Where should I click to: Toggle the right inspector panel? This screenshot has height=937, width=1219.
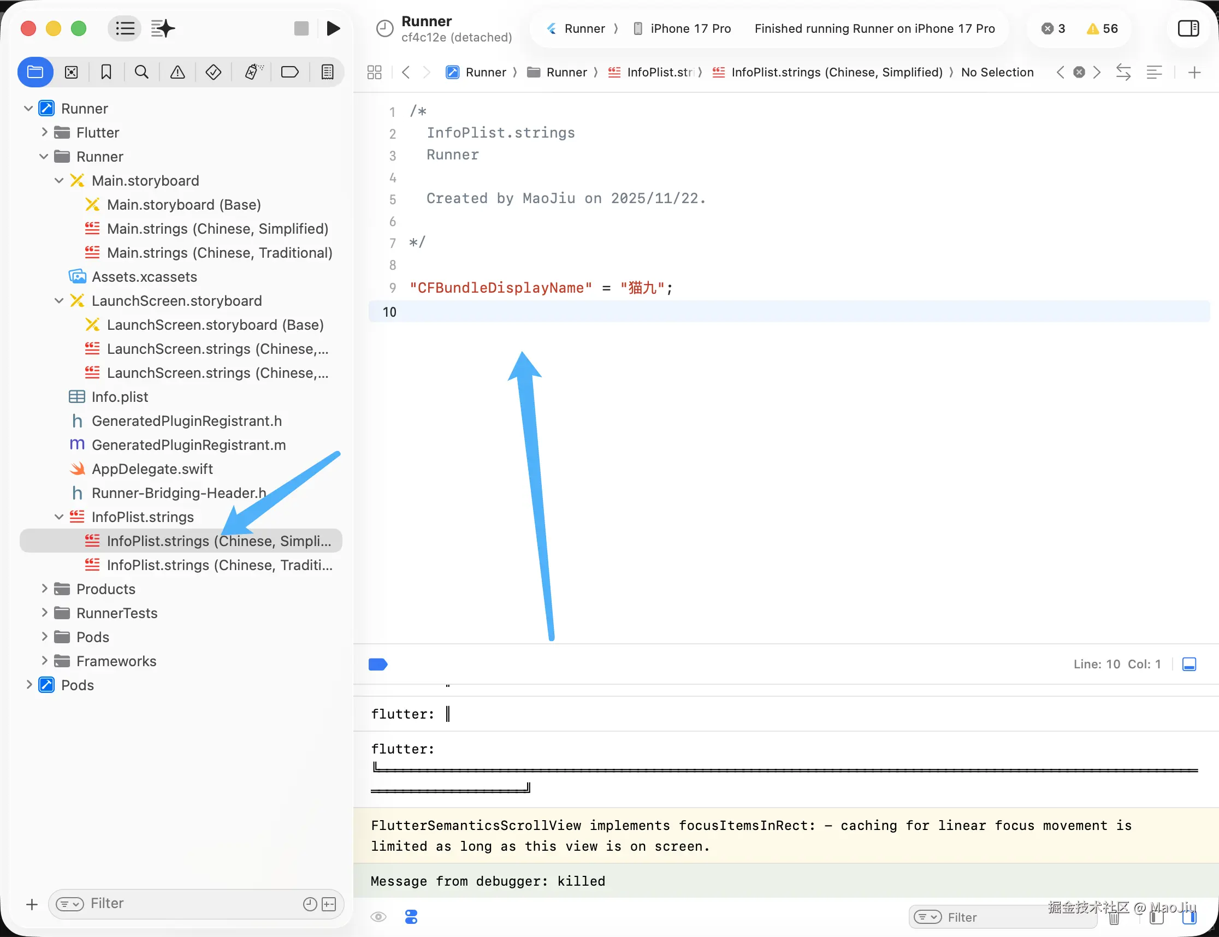pyautogui.click(x=1188, y=28)
